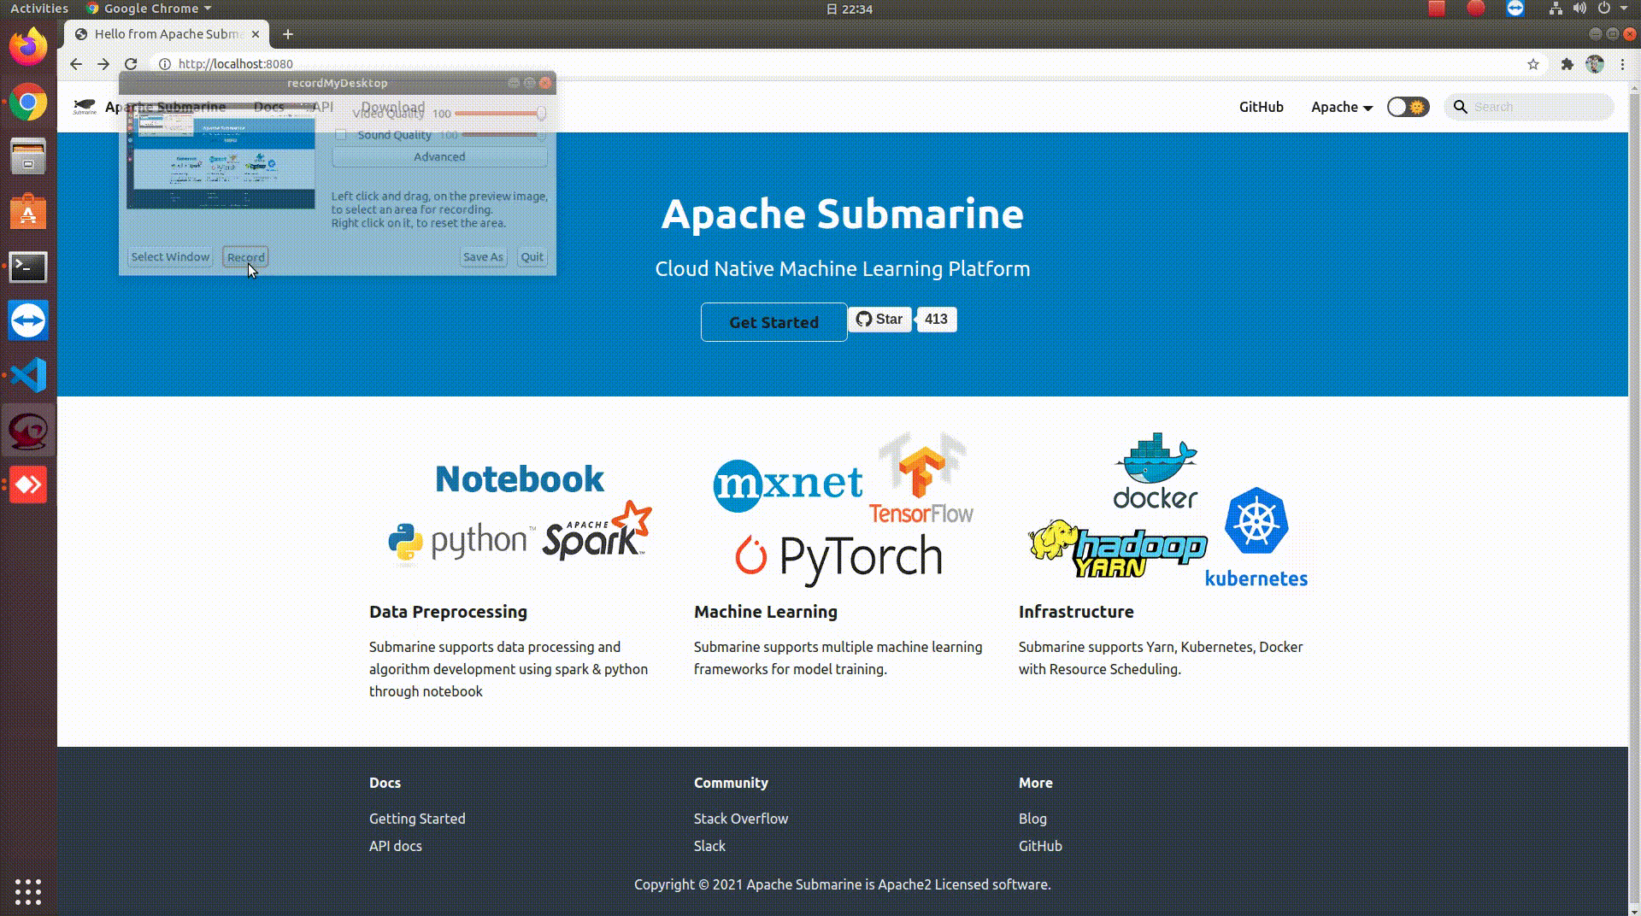The image size is (1641, 916).
Task: Click the Get Started button
Action: click(x=773, y=322)
